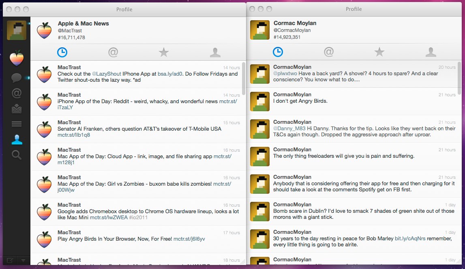Show MacTrast mentions @ tab

pos(113,52)
